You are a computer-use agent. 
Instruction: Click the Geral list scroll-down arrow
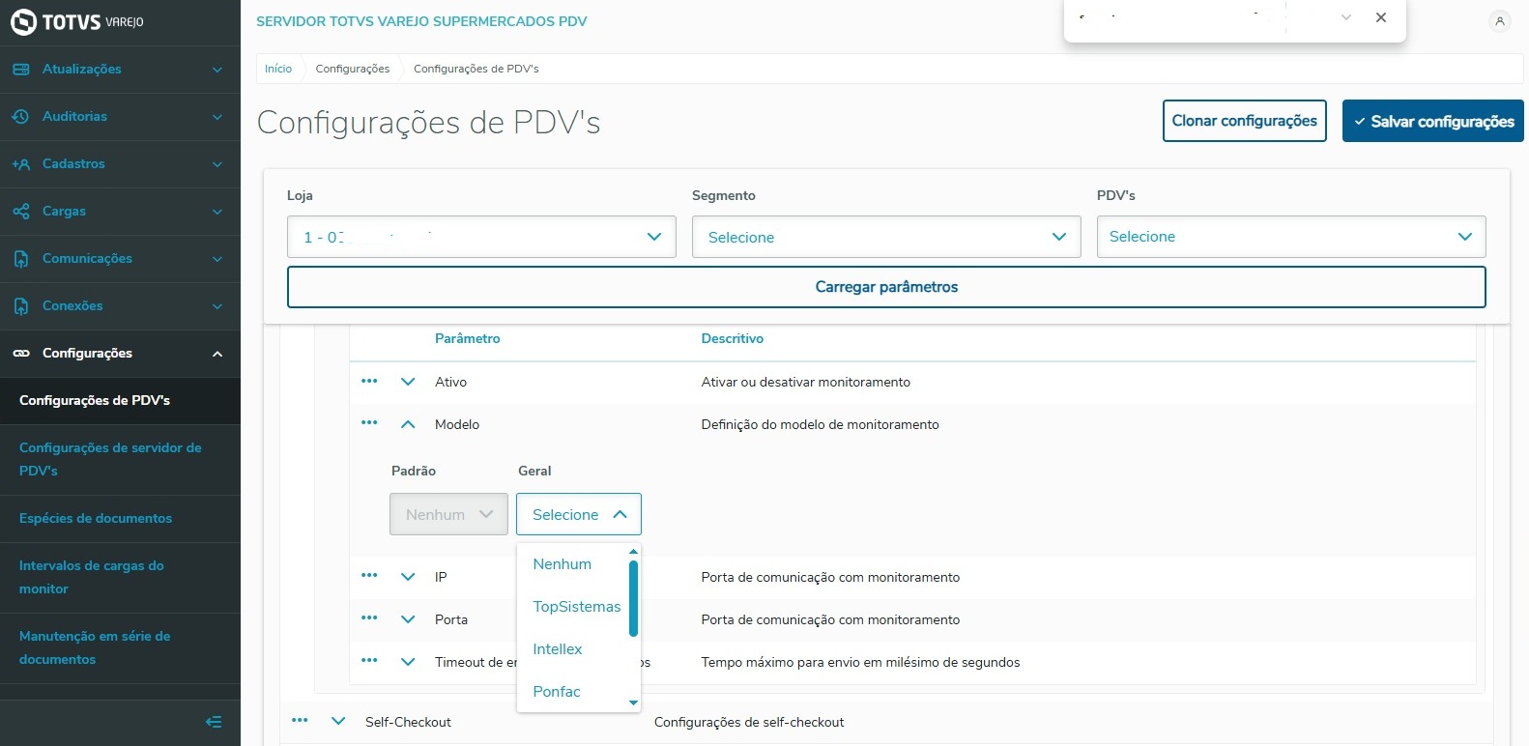[x=634, y=703]
